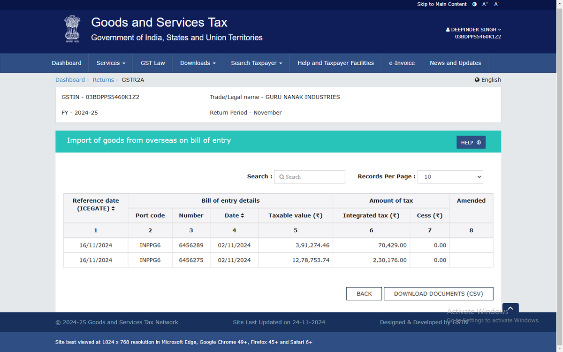Click Skip to Main Content link
The image size is (563, 352).
coord(441,4)
